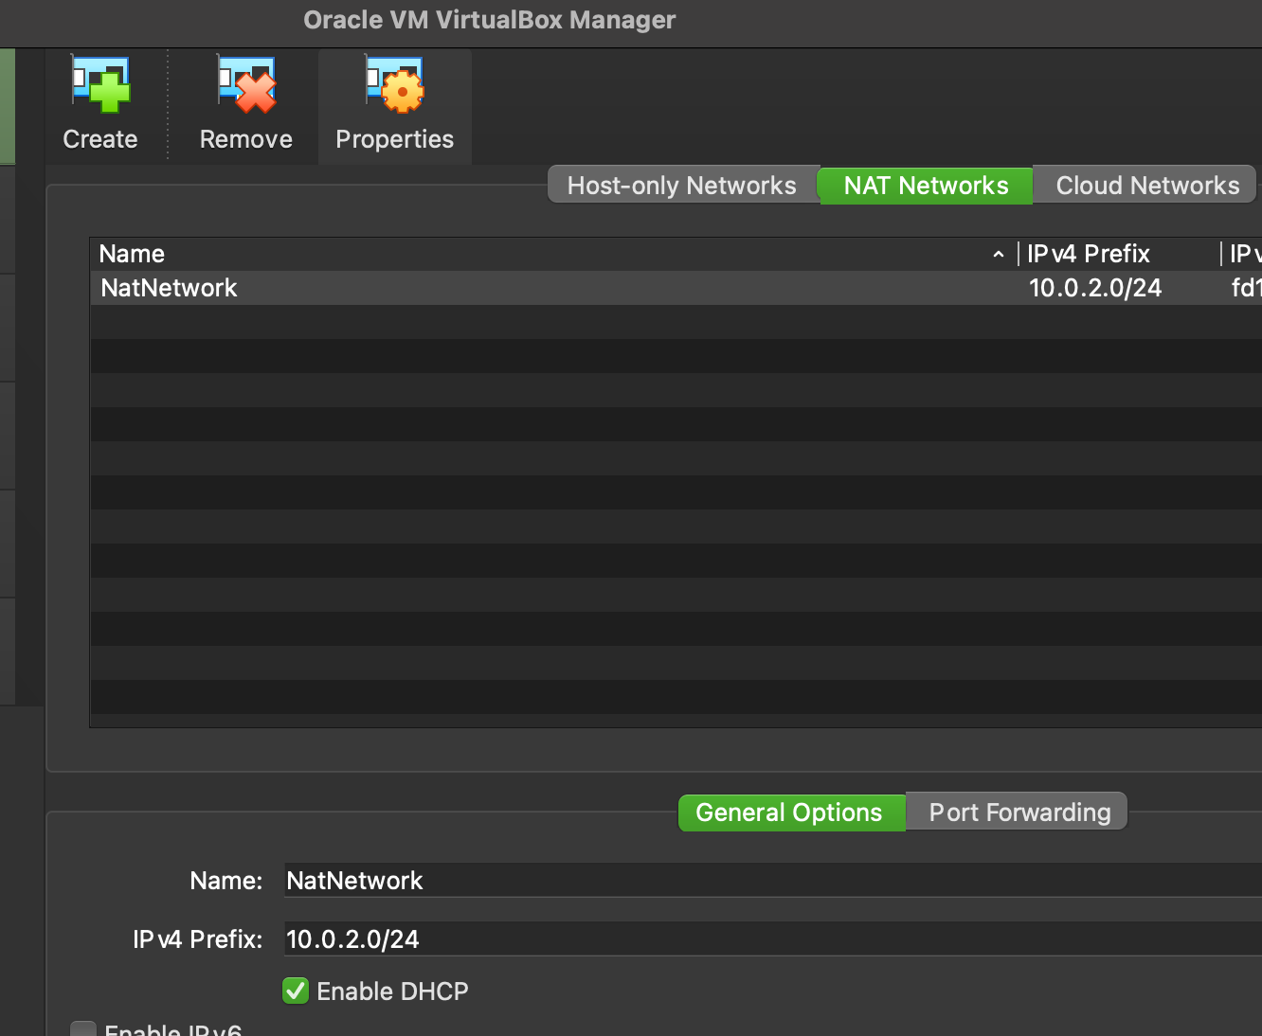This screenshot has height=1036, width=1262.
Task: Click inside the Name text field
Action: coord(568,881)
